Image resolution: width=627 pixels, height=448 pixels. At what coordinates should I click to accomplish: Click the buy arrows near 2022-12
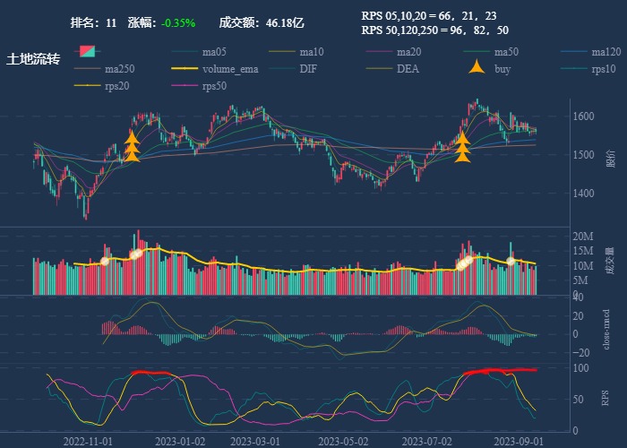pyautogui.click(x=132, y=147)
